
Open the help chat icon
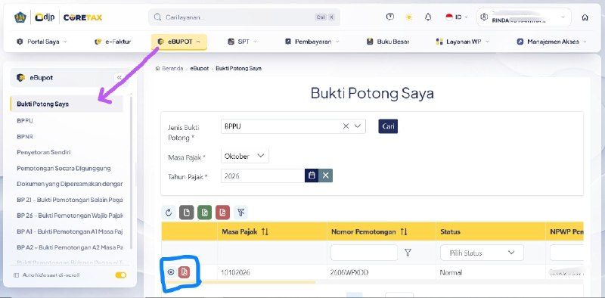390,17
